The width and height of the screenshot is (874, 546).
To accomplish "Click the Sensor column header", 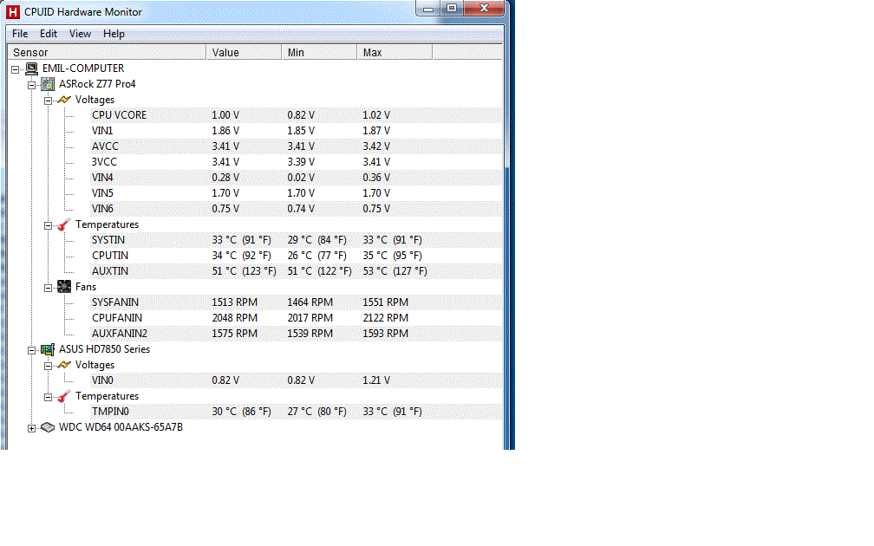I will point(107,52).
